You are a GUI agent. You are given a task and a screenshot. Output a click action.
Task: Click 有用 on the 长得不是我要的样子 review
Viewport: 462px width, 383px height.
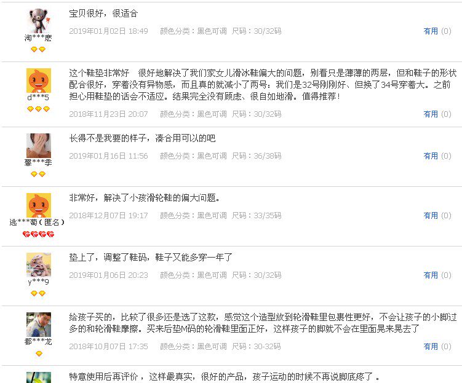[x=431, y=156]
